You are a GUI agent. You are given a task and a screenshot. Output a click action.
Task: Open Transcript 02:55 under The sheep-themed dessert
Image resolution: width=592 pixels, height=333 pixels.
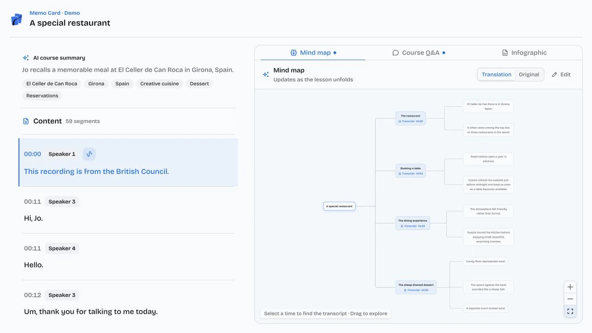(416, 290)
